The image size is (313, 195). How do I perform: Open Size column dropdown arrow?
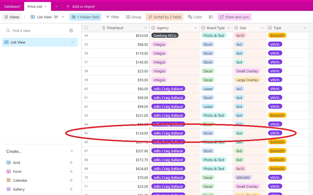tap(262, 28)
